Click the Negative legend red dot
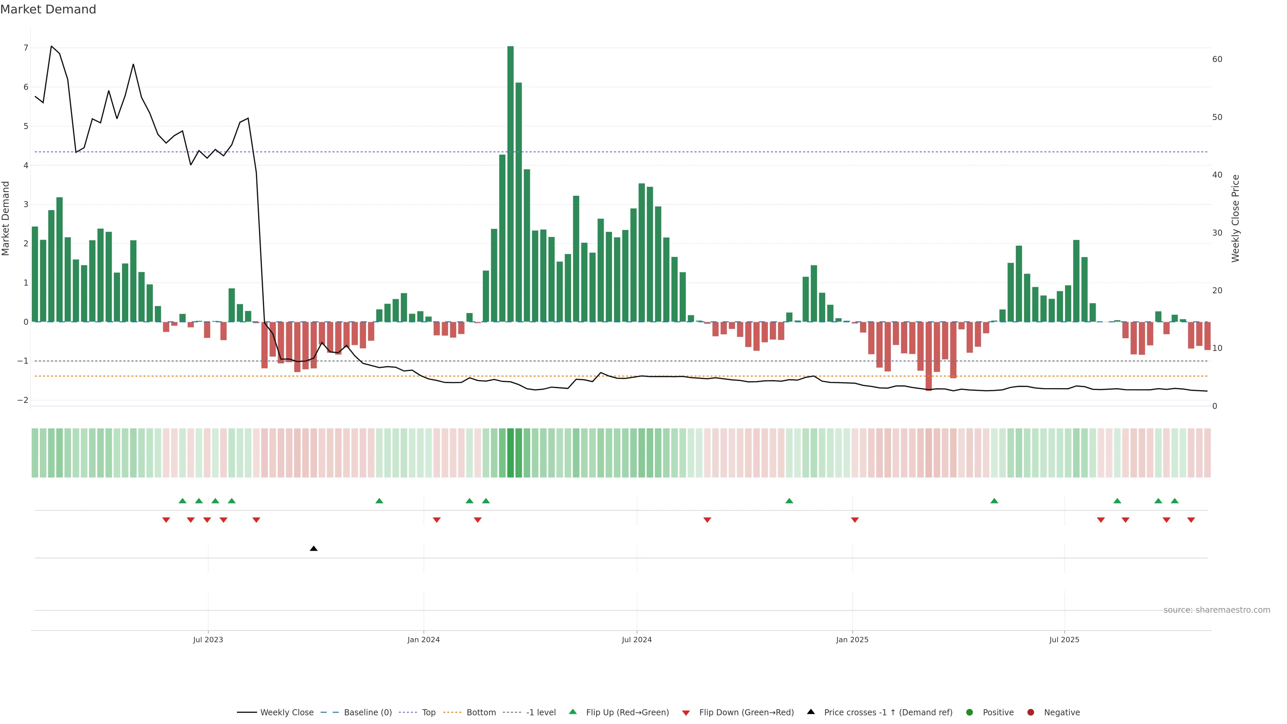Image resolution: width=1287 pixels, height=724 pixels. (1030, 712)
